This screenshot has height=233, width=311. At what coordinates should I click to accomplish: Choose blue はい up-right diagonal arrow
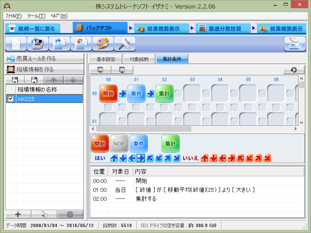click(x=168, y=158)
